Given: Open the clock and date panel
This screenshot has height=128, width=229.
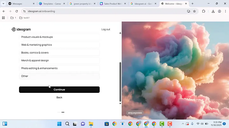Looking at the screenshot, I should 216,124.
